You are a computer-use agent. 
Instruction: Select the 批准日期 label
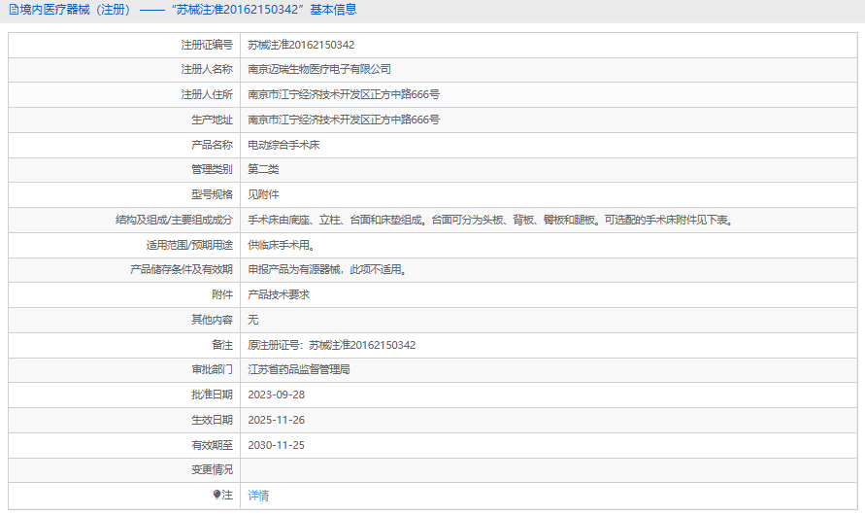coord(212,395)
